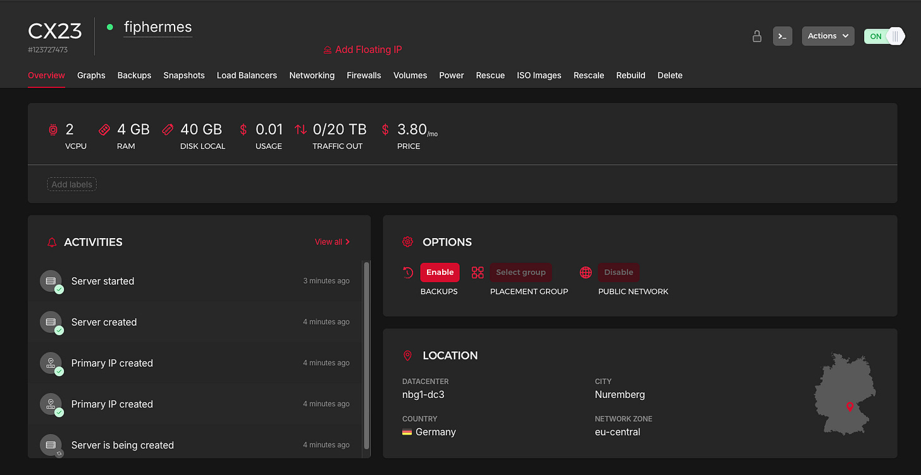
Task: Open the Rebuild tab
Action: pos(631,75)
